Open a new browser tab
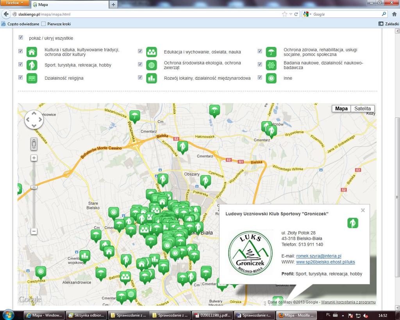 (x=113, y=5)
